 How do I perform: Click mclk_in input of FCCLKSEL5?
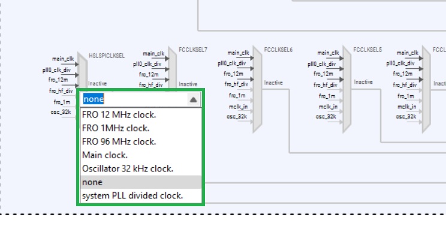[x=329, y=107]
